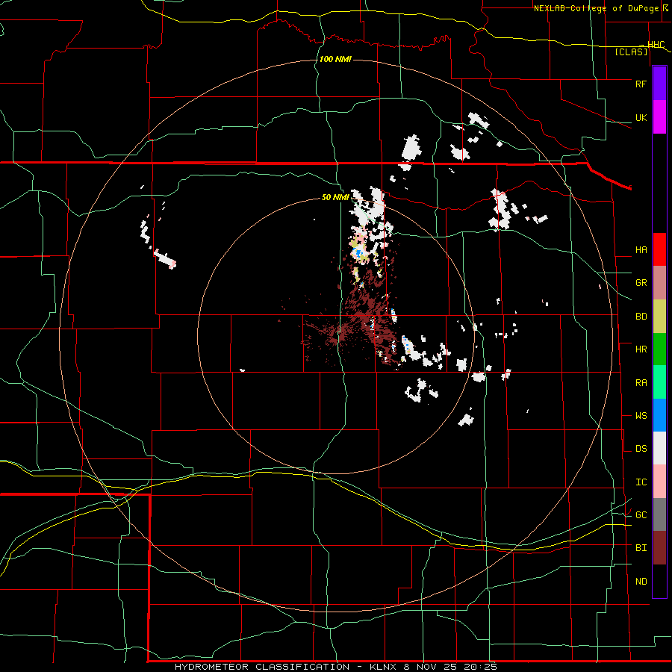Viewport: 672px width, 672px height.
Task: Click the GR graupel color swatch
Action: pyautogui.click(x=659, y=283)
